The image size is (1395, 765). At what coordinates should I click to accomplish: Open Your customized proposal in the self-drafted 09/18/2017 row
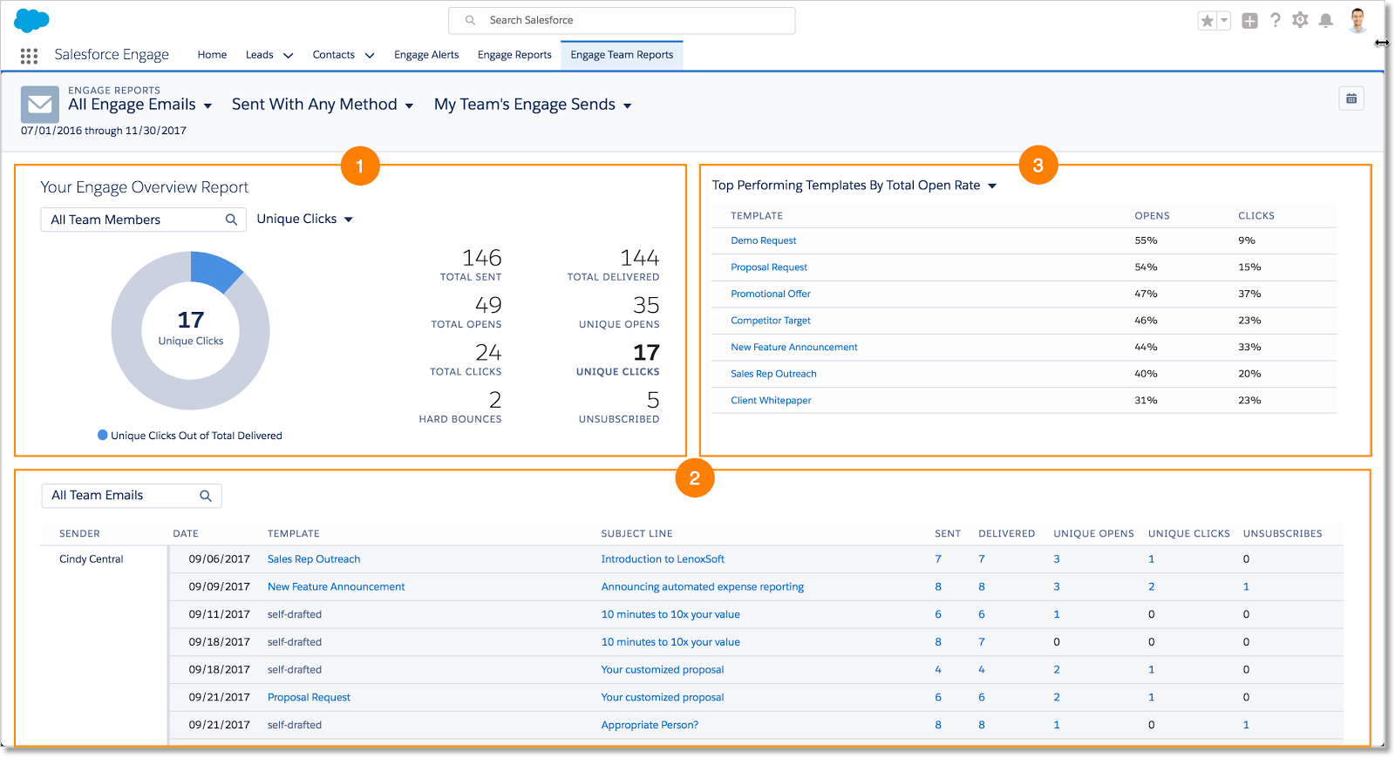(663, 670)
